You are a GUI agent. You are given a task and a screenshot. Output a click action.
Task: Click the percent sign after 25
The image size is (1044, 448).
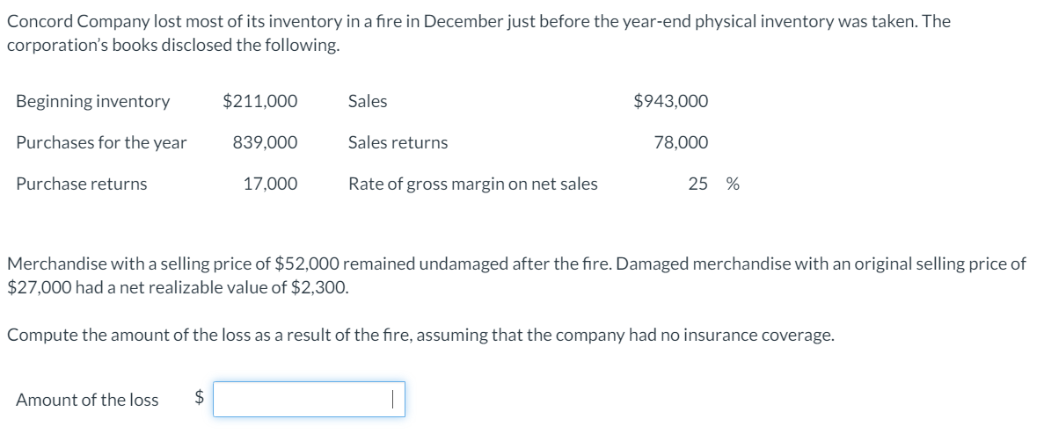[x=732, y=184]
